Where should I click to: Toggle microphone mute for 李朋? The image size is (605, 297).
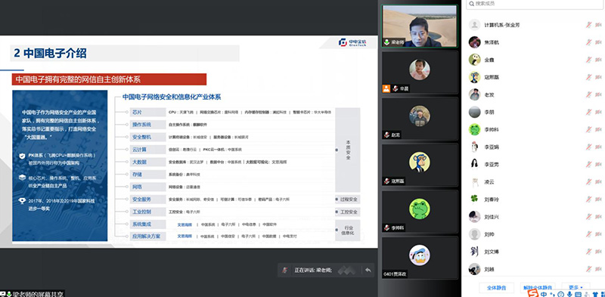pos(589,113)
